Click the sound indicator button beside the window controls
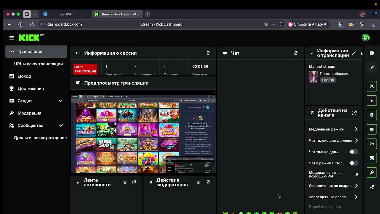 (27, 14)
